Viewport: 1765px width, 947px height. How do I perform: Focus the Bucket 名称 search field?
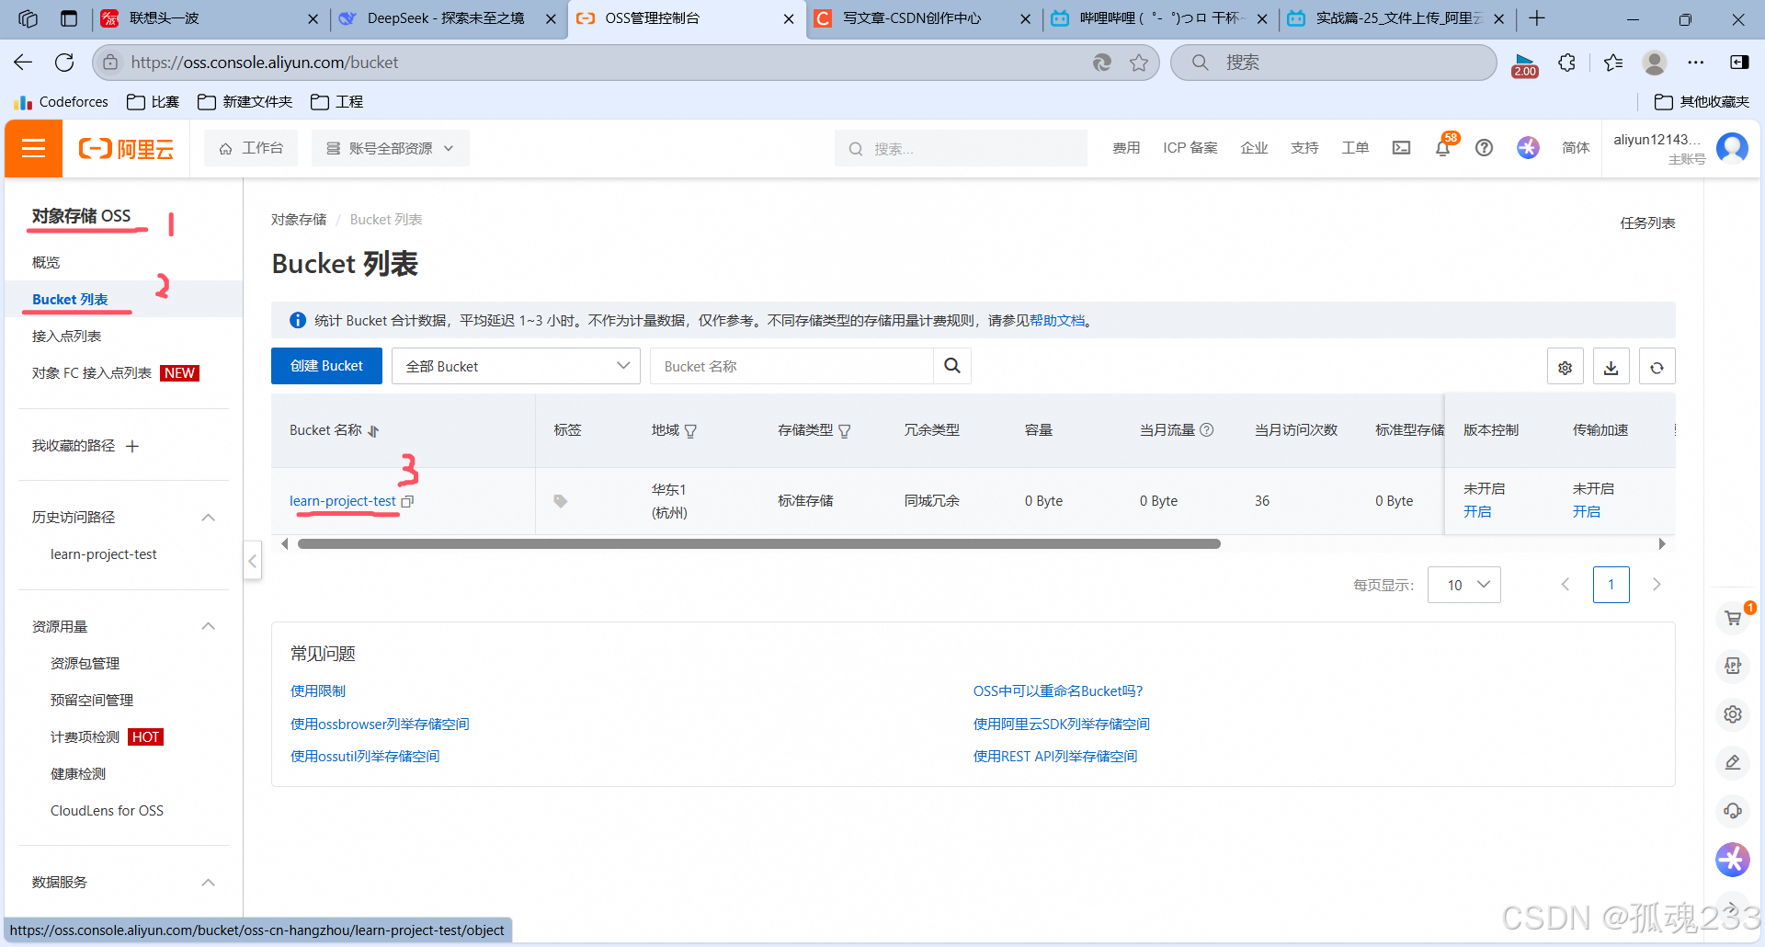click(791, 366)
